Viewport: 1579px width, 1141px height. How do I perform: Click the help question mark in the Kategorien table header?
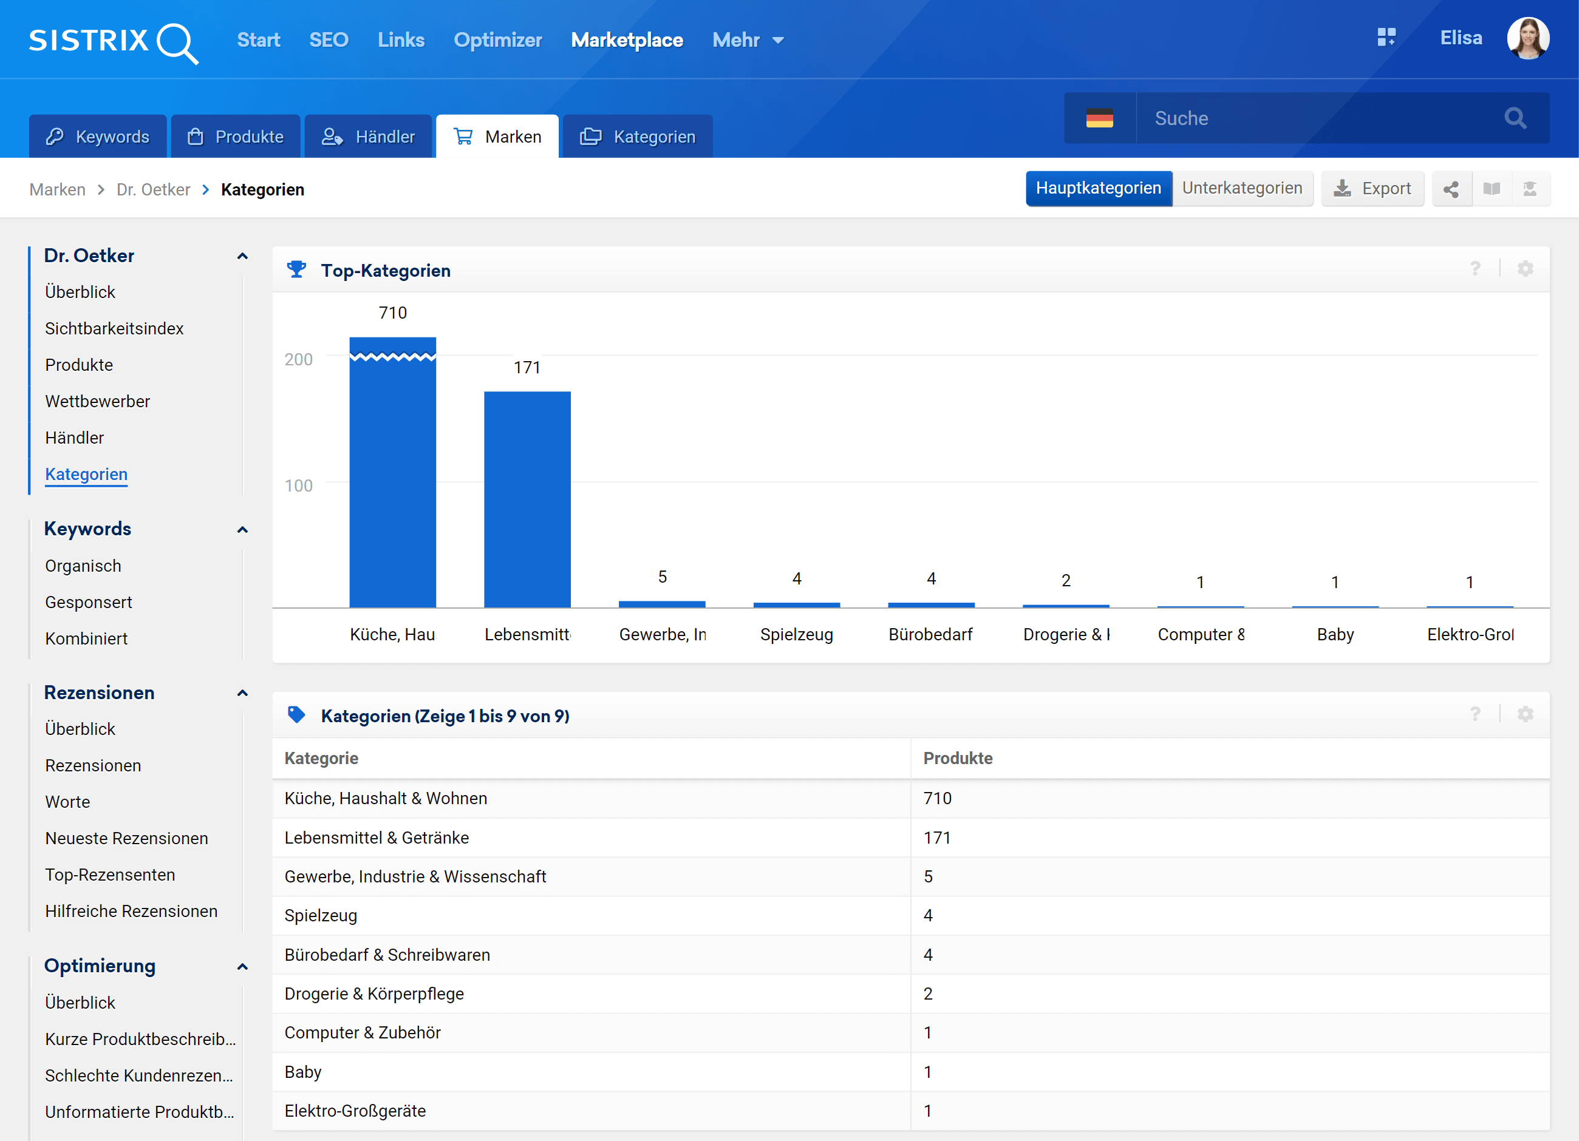click(x=1475, y=714)
